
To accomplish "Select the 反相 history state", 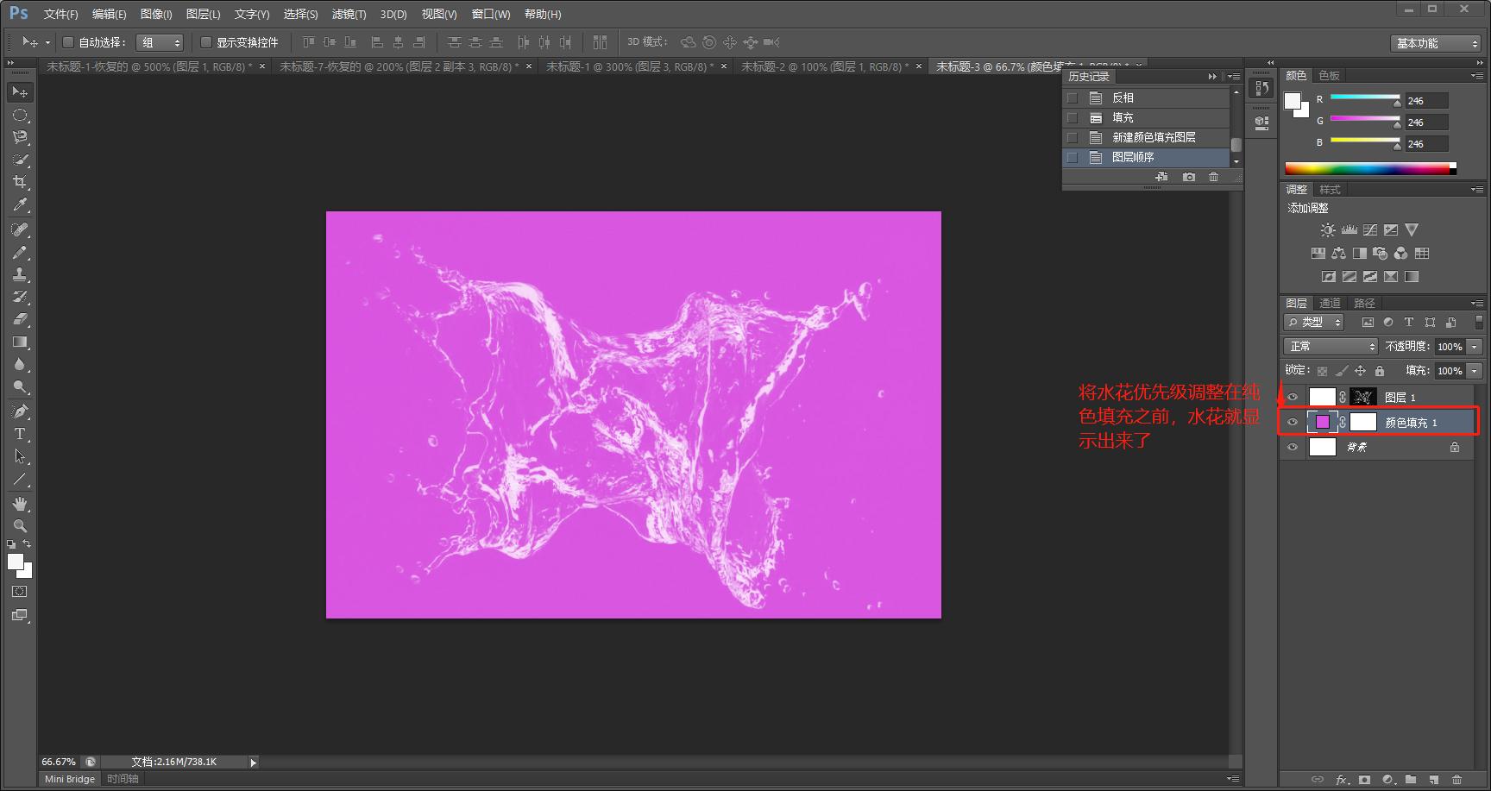I will 1123,98.
